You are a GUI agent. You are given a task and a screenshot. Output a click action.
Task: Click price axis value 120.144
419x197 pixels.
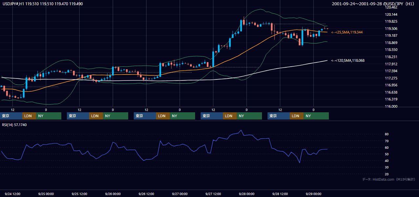pyautogui.click(x=391, y=14)
